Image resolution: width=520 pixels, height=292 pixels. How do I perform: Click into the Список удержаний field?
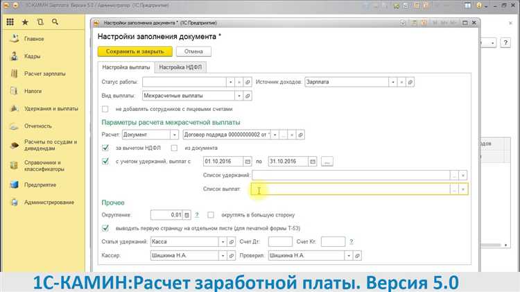[350, 175]
